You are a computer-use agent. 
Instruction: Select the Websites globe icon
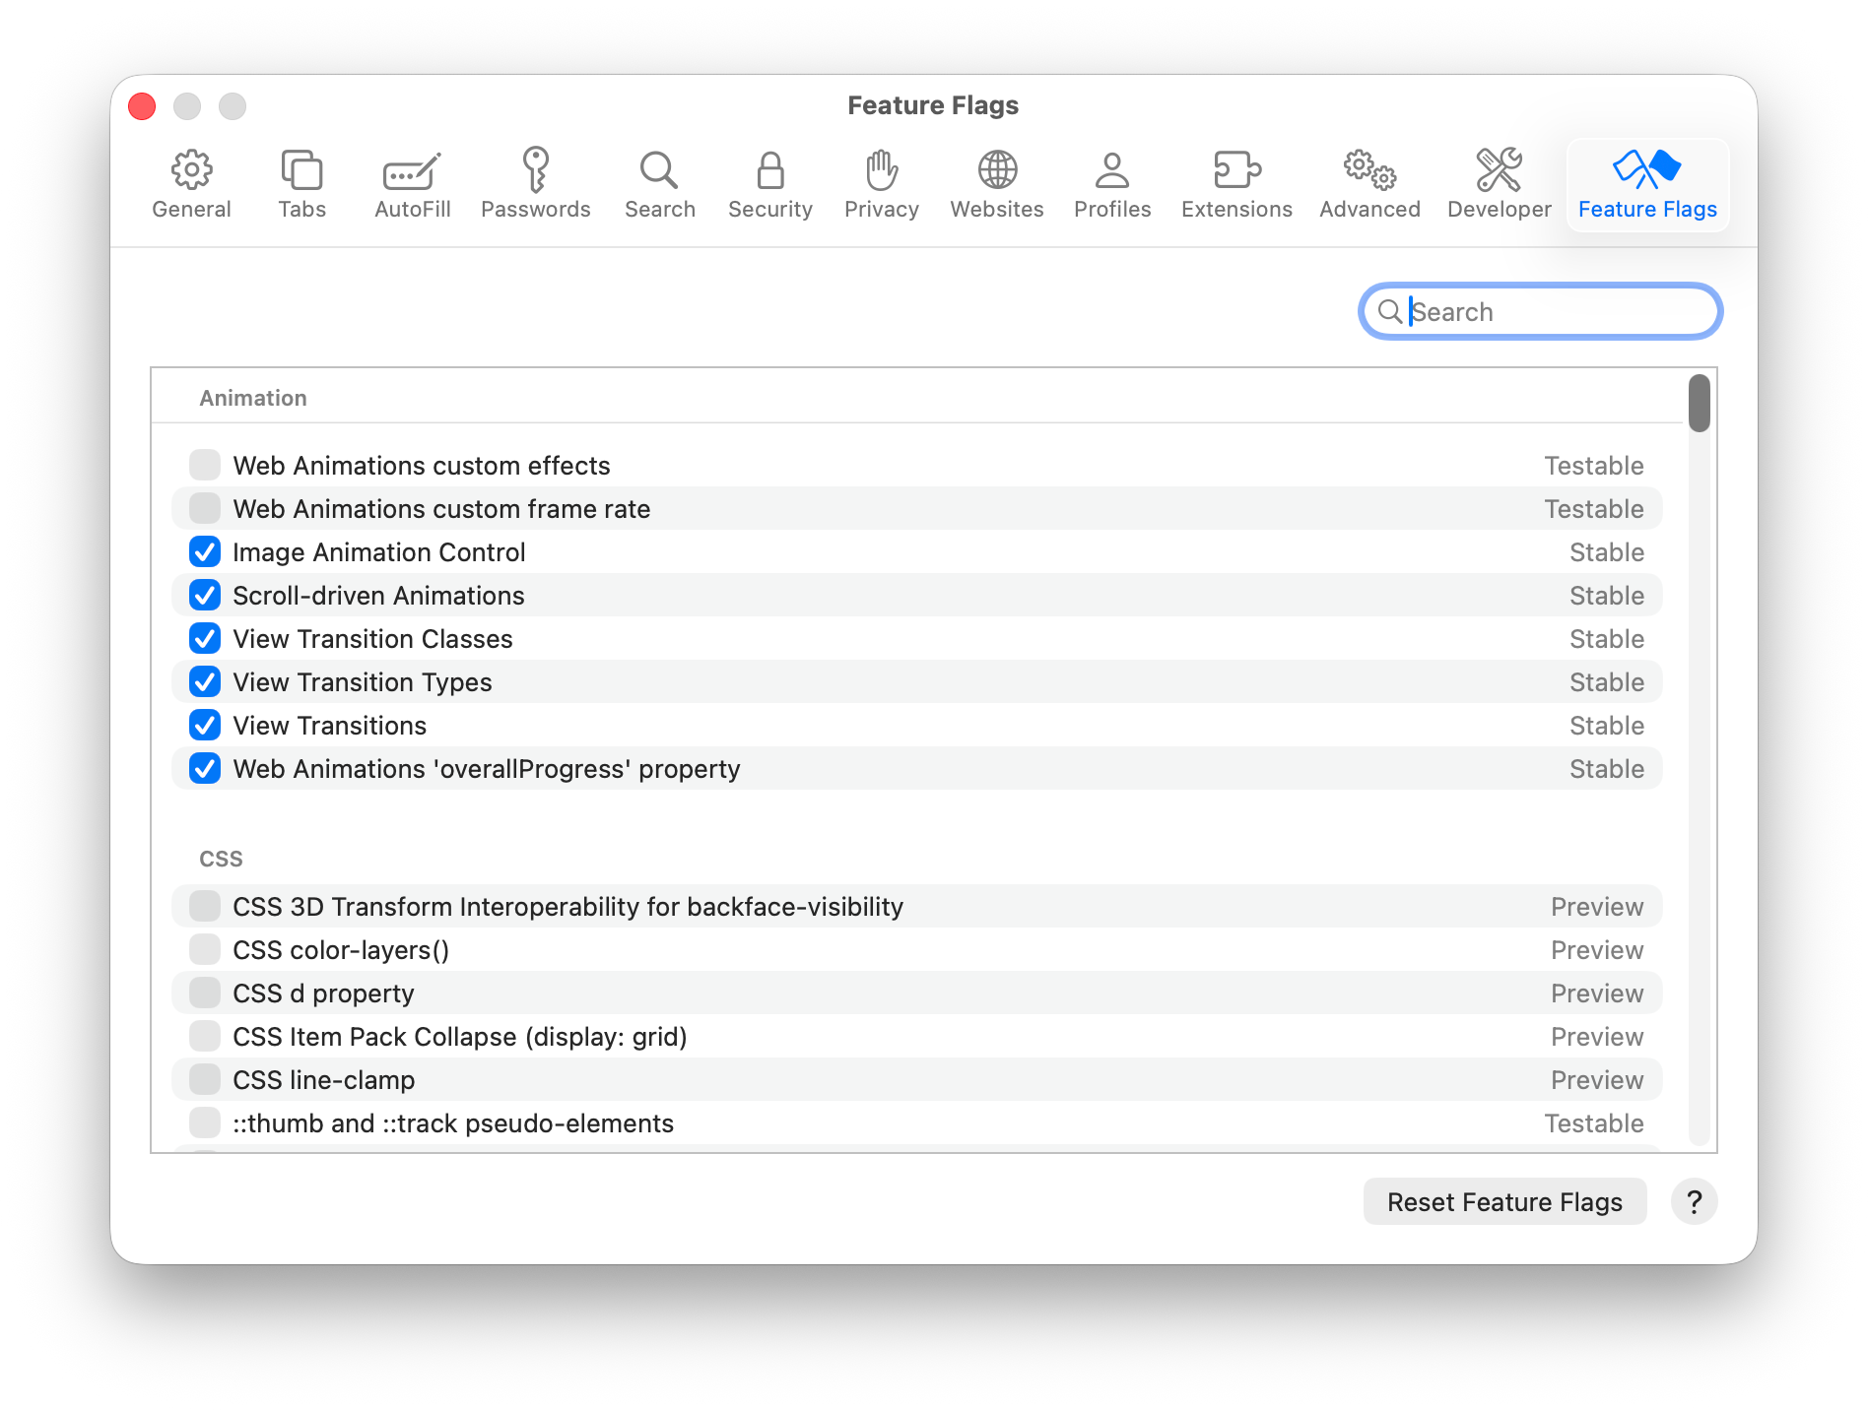[996, 171]
